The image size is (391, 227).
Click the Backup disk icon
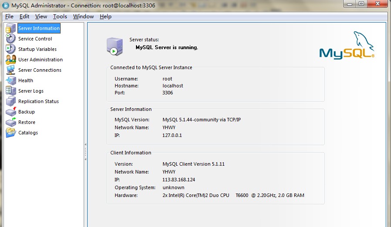tap(10, 112)
